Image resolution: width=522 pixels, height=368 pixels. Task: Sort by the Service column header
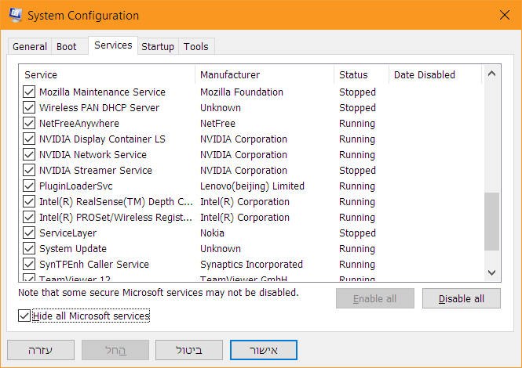click(108, 74)
